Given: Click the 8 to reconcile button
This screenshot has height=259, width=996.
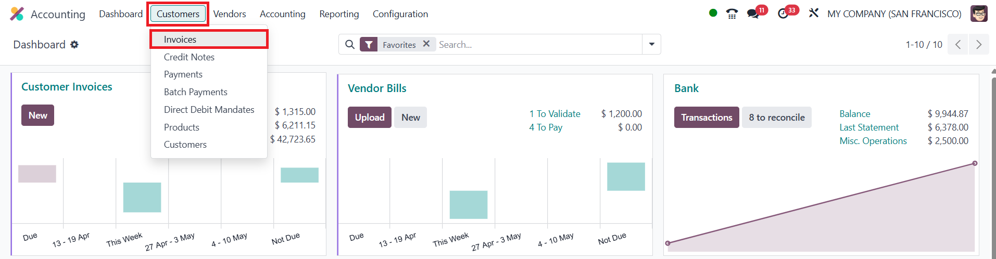Looking at the screenshot, I should 776,118.
